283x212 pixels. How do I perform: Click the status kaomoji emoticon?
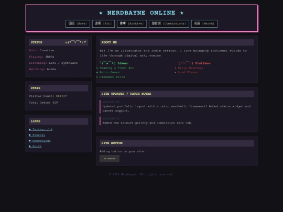point(76,42)
